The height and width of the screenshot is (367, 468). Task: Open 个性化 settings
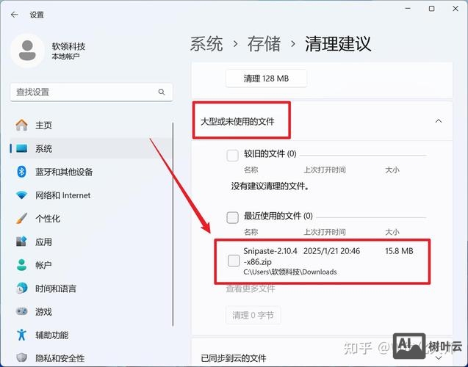coord(91,219)
